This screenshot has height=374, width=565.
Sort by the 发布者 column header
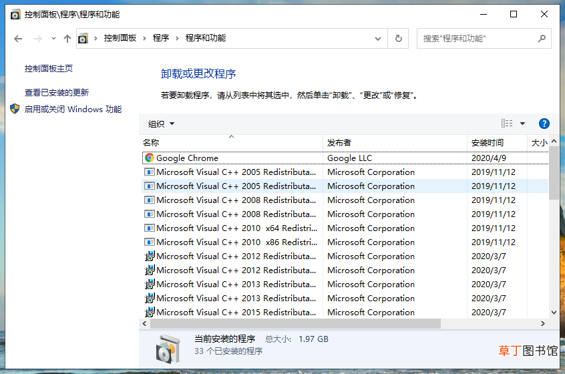pyautogui.click(x=395, y=143)
